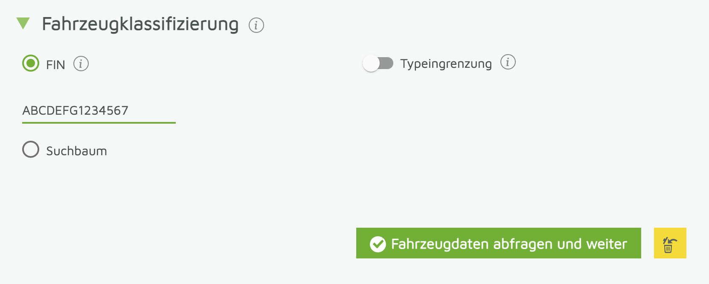Click Fahrzeugdaten abfragen und weiter button
This screenshot has width=709, height=284.
[498, 243]
